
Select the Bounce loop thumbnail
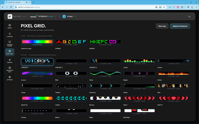(105, 99)
